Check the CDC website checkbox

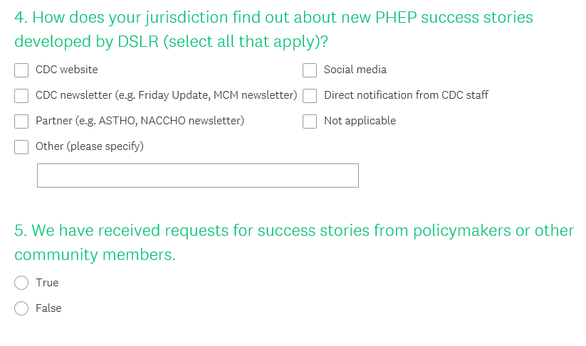(x=22, y=70)
